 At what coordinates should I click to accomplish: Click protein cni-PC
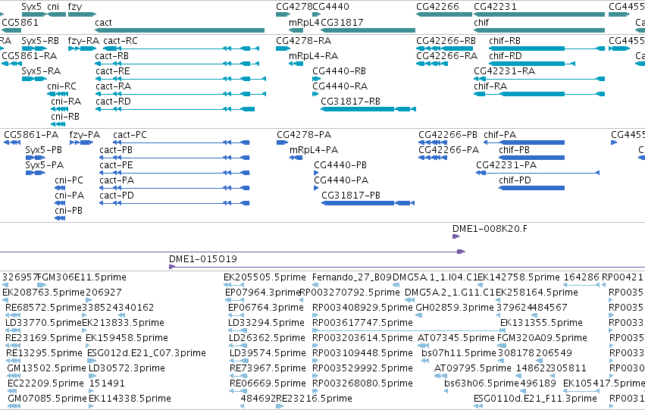[x=60, y=188]
